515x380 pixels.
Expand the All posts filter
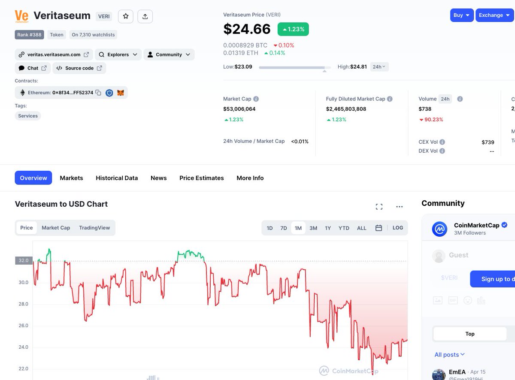[449, 355]
